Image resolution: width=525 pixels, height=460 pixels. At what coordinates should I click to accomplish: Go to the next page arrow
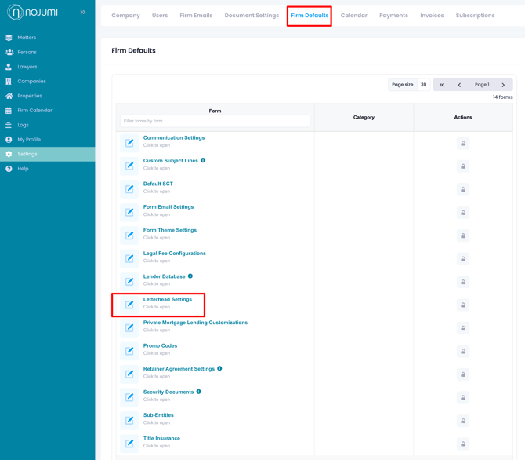pos(503,85)
